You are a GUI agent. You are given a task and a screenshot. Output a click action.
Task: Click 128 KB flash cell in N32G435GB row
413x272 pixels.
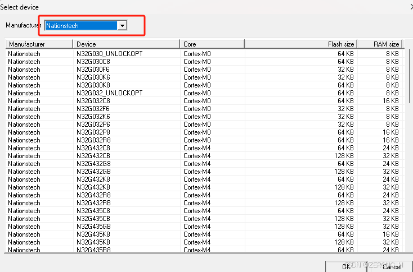(344, 227)
